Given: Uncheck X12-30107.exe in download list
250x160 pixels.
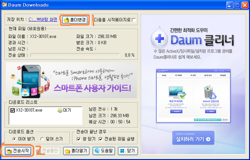Looking at the screenshot, I should [x=12, y=110].
